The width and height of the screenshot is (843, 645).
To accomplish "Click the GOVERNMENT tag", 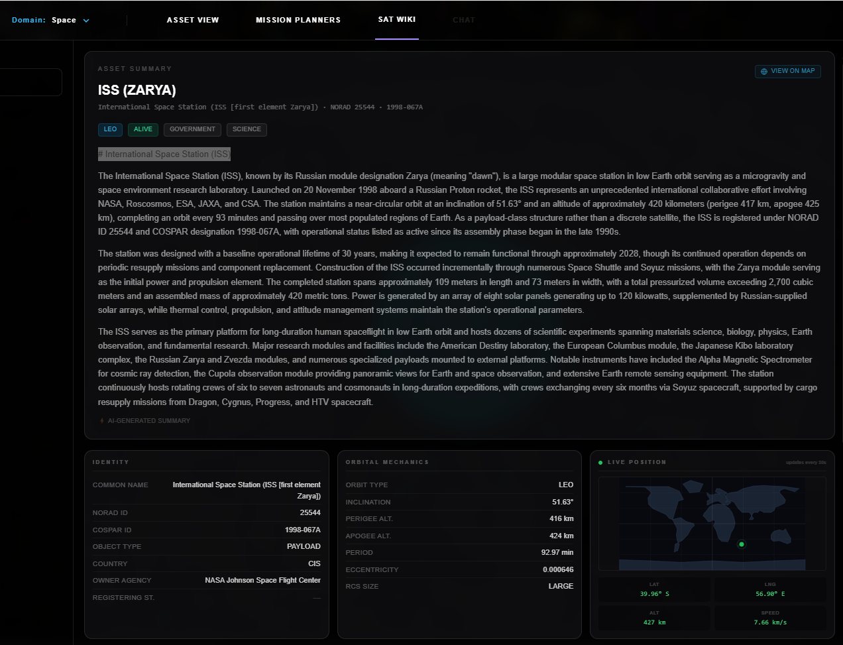I will tap(192, 129).
